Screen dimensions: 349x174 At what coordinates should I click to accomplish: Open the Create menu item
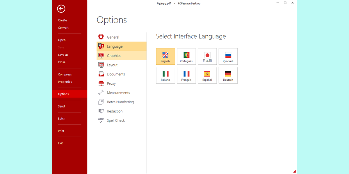click(x=62, y=20)
